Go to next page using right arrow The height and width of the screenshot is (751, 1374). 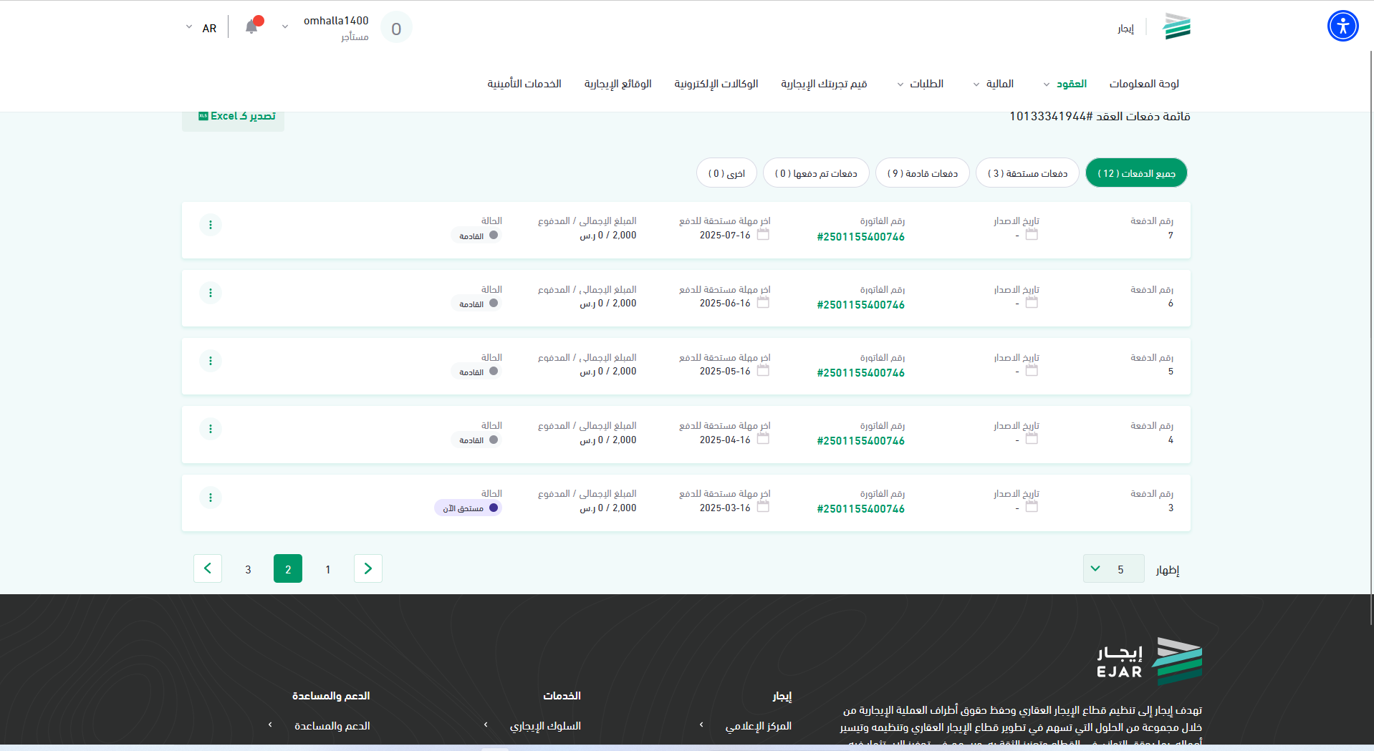pyautogui.click(x=367, y=568)
